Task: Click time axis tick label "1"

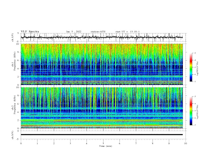Action: coord(37,143)
